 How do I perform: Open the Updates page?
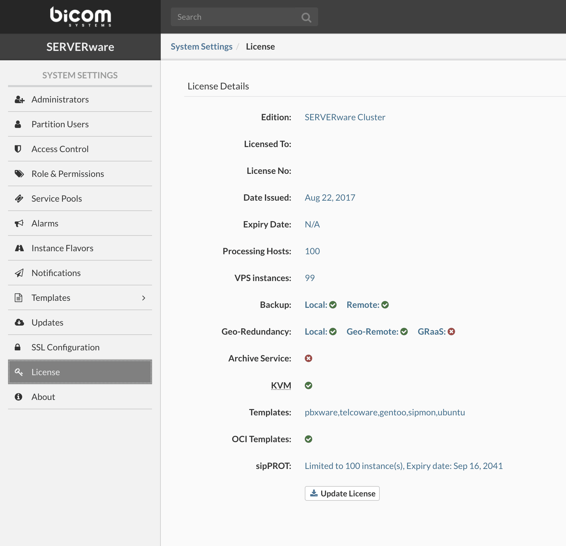(80, 323)
